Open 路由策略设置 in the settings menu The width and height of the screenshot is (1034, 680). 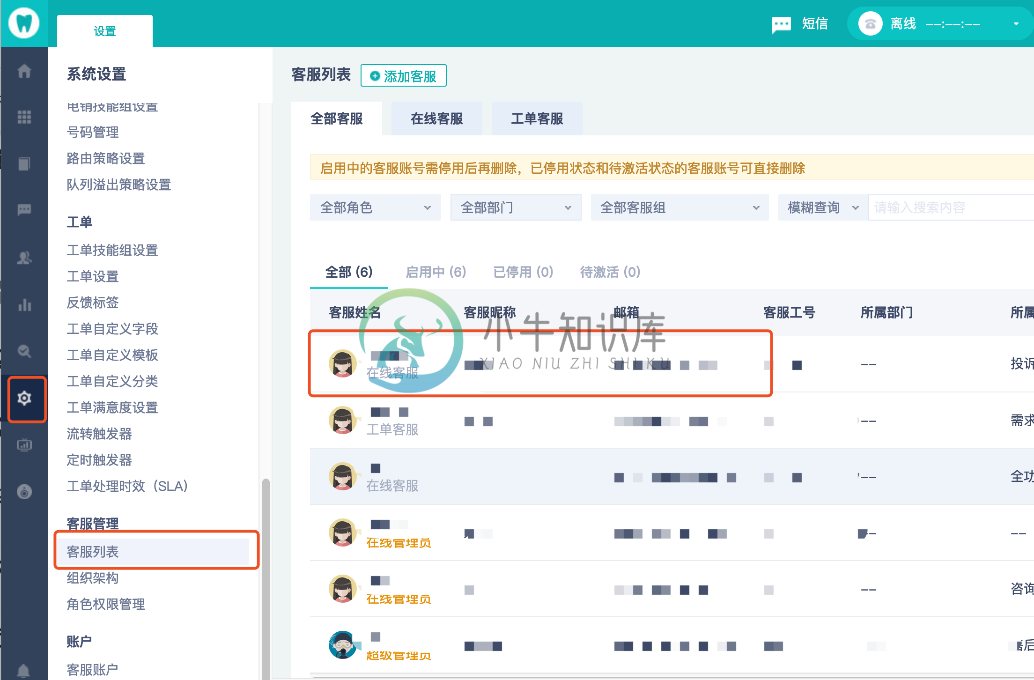point(106,158)
